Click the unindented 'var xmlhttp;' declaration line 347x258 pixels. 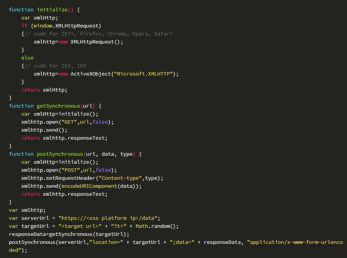coord(27,210)
